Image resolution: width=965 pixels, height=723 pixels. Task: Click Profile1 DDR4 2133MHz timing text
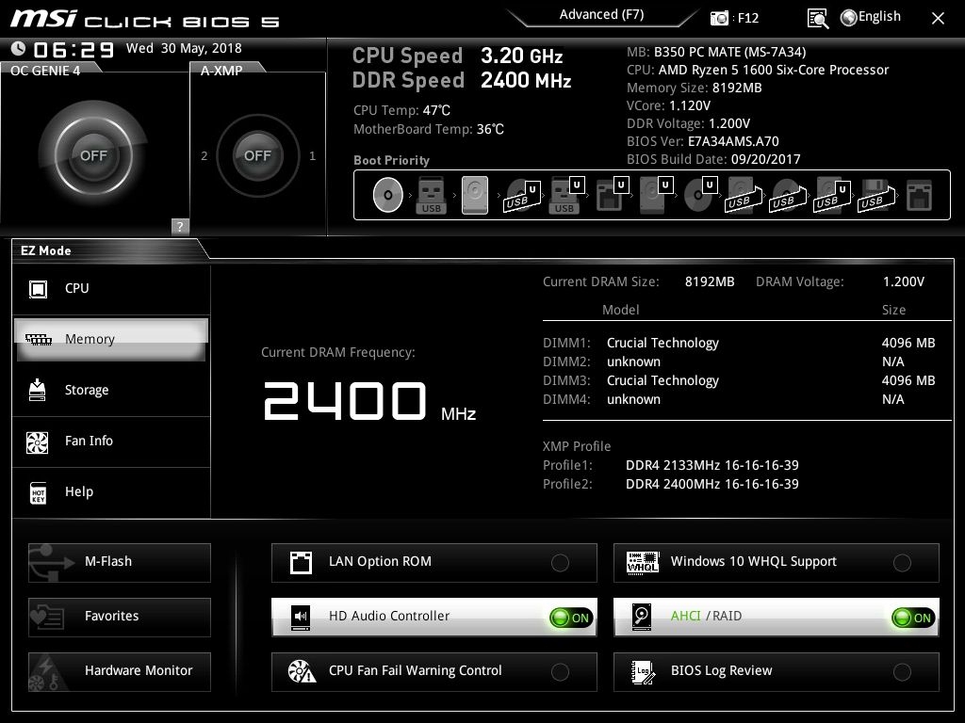(x=712, y=465)
